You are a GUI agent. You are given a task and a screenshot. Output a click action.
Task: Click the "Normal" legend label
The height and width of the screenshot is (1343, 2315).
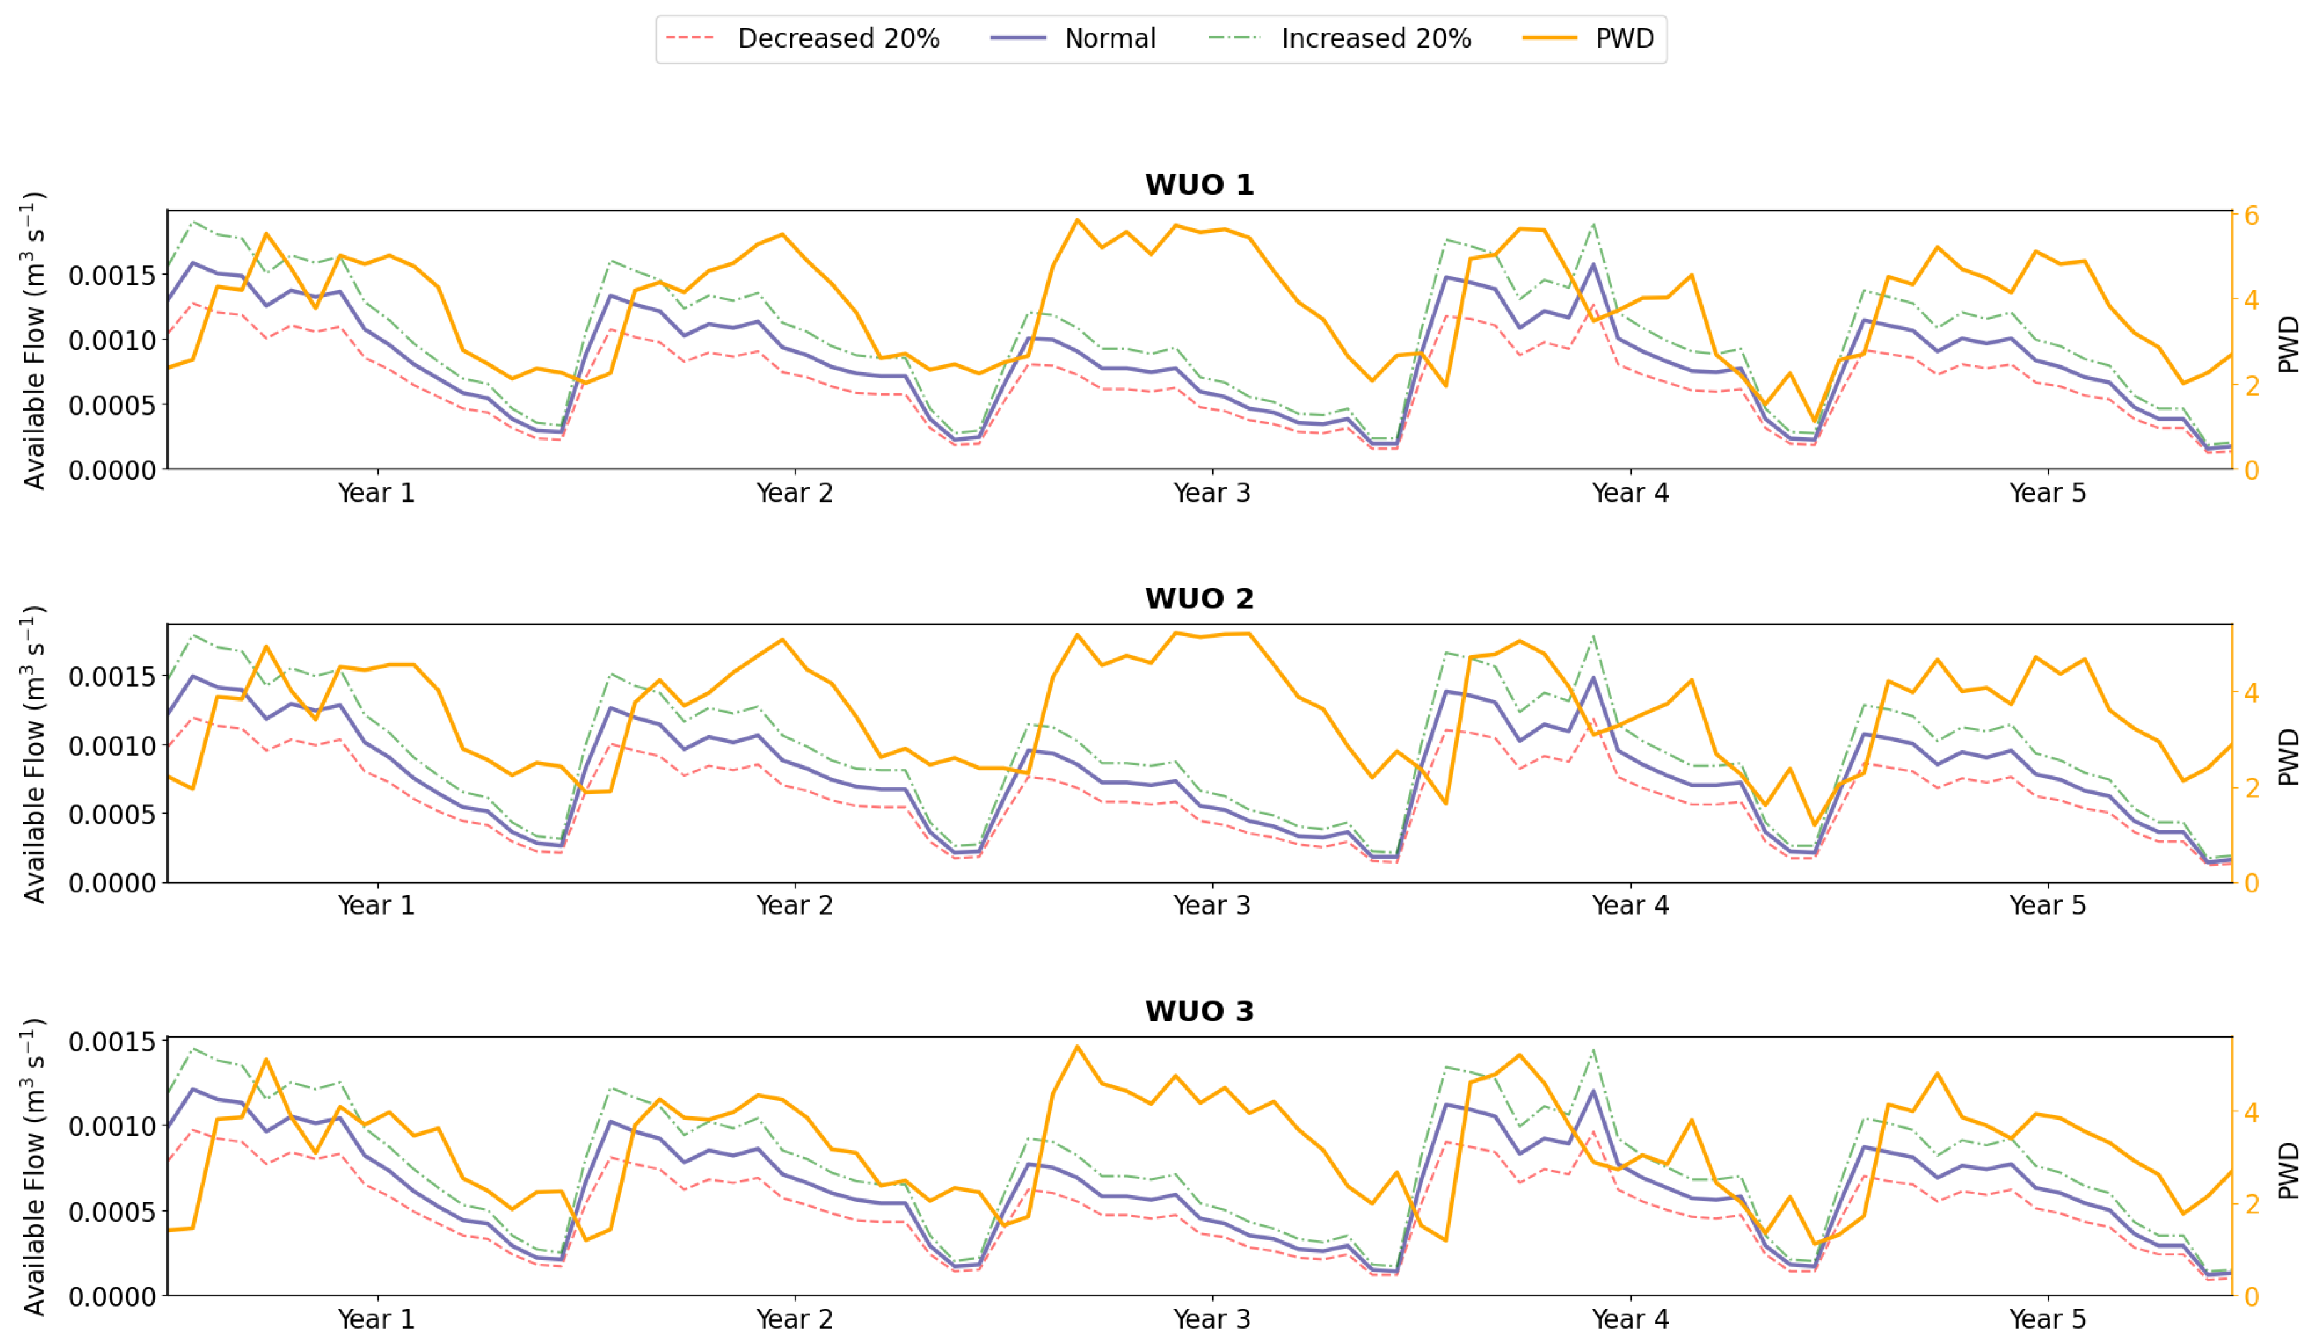pyautogui.click(x=1110, y=39)
